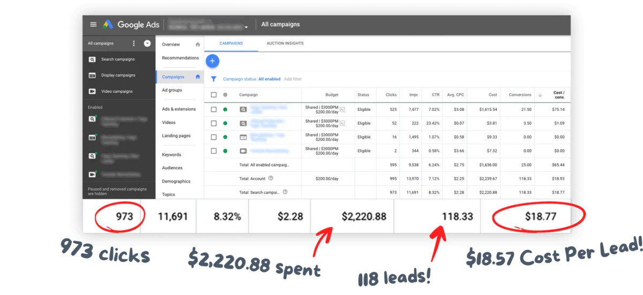Sort by the CTR column header
The image size is (643, 295).
435,95
